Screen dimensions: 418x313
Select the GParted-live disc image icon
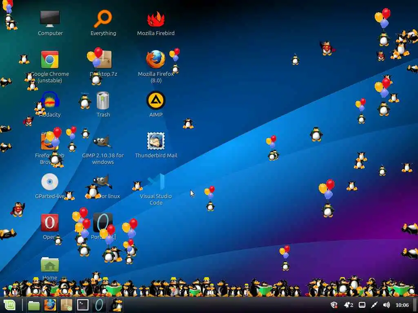coord(50,182)
